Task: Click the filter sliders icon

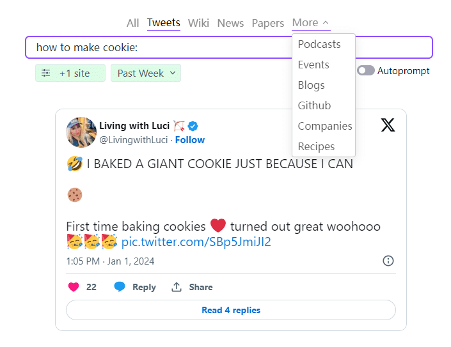Action: coord(45,73)
